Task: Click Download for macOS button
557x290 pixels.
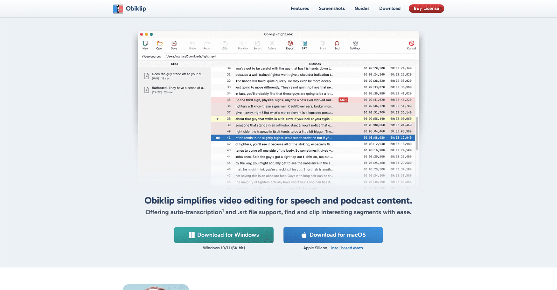Action: (x=333, y=235)
